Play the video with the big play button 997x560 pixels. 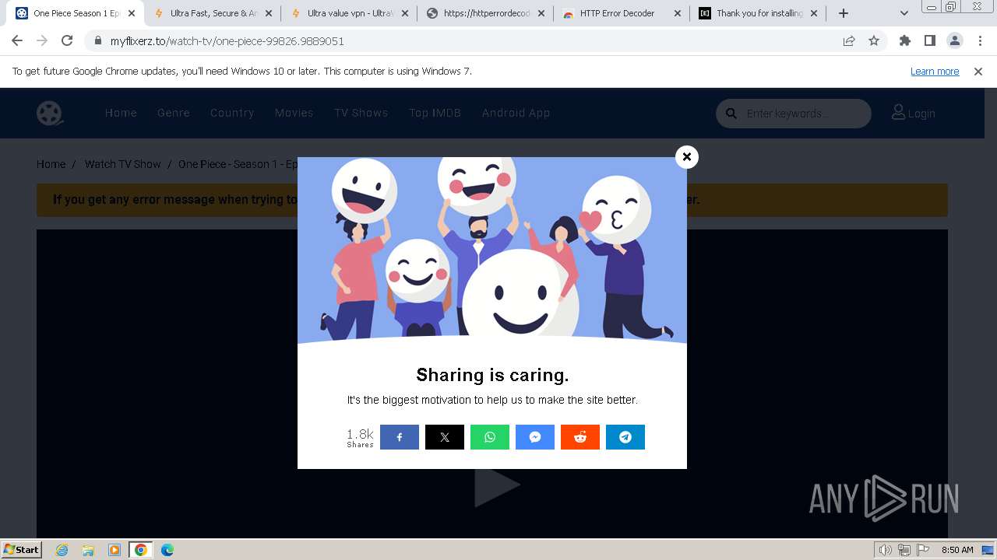click(496, 485)
